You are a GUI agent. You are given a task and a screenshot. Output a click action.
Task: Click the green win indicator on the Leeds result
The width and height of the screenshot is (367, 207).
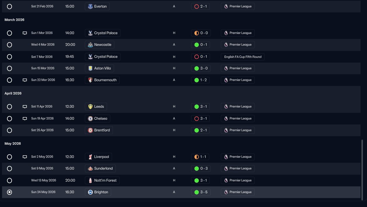click(196, 107)
